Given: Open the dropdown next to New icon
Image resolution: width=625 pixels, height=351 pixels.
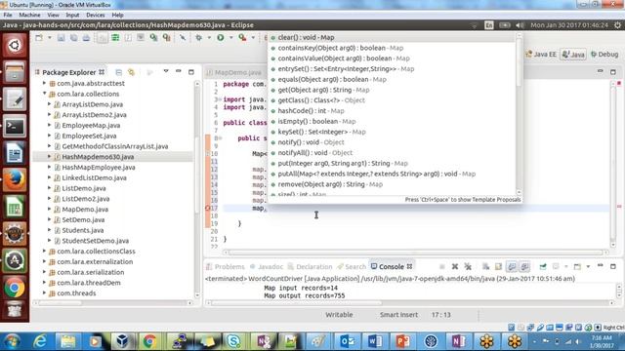Looking at the screenshot, I should [x=50, y=38].
